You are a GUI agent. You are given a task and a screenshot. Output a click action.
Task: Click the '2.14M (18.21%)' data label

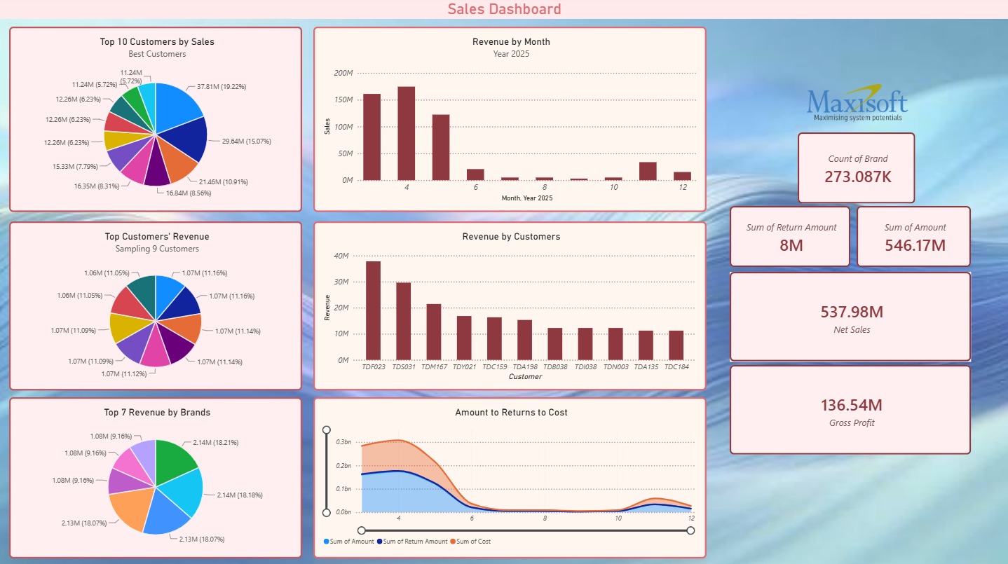[x=214, y=443]
